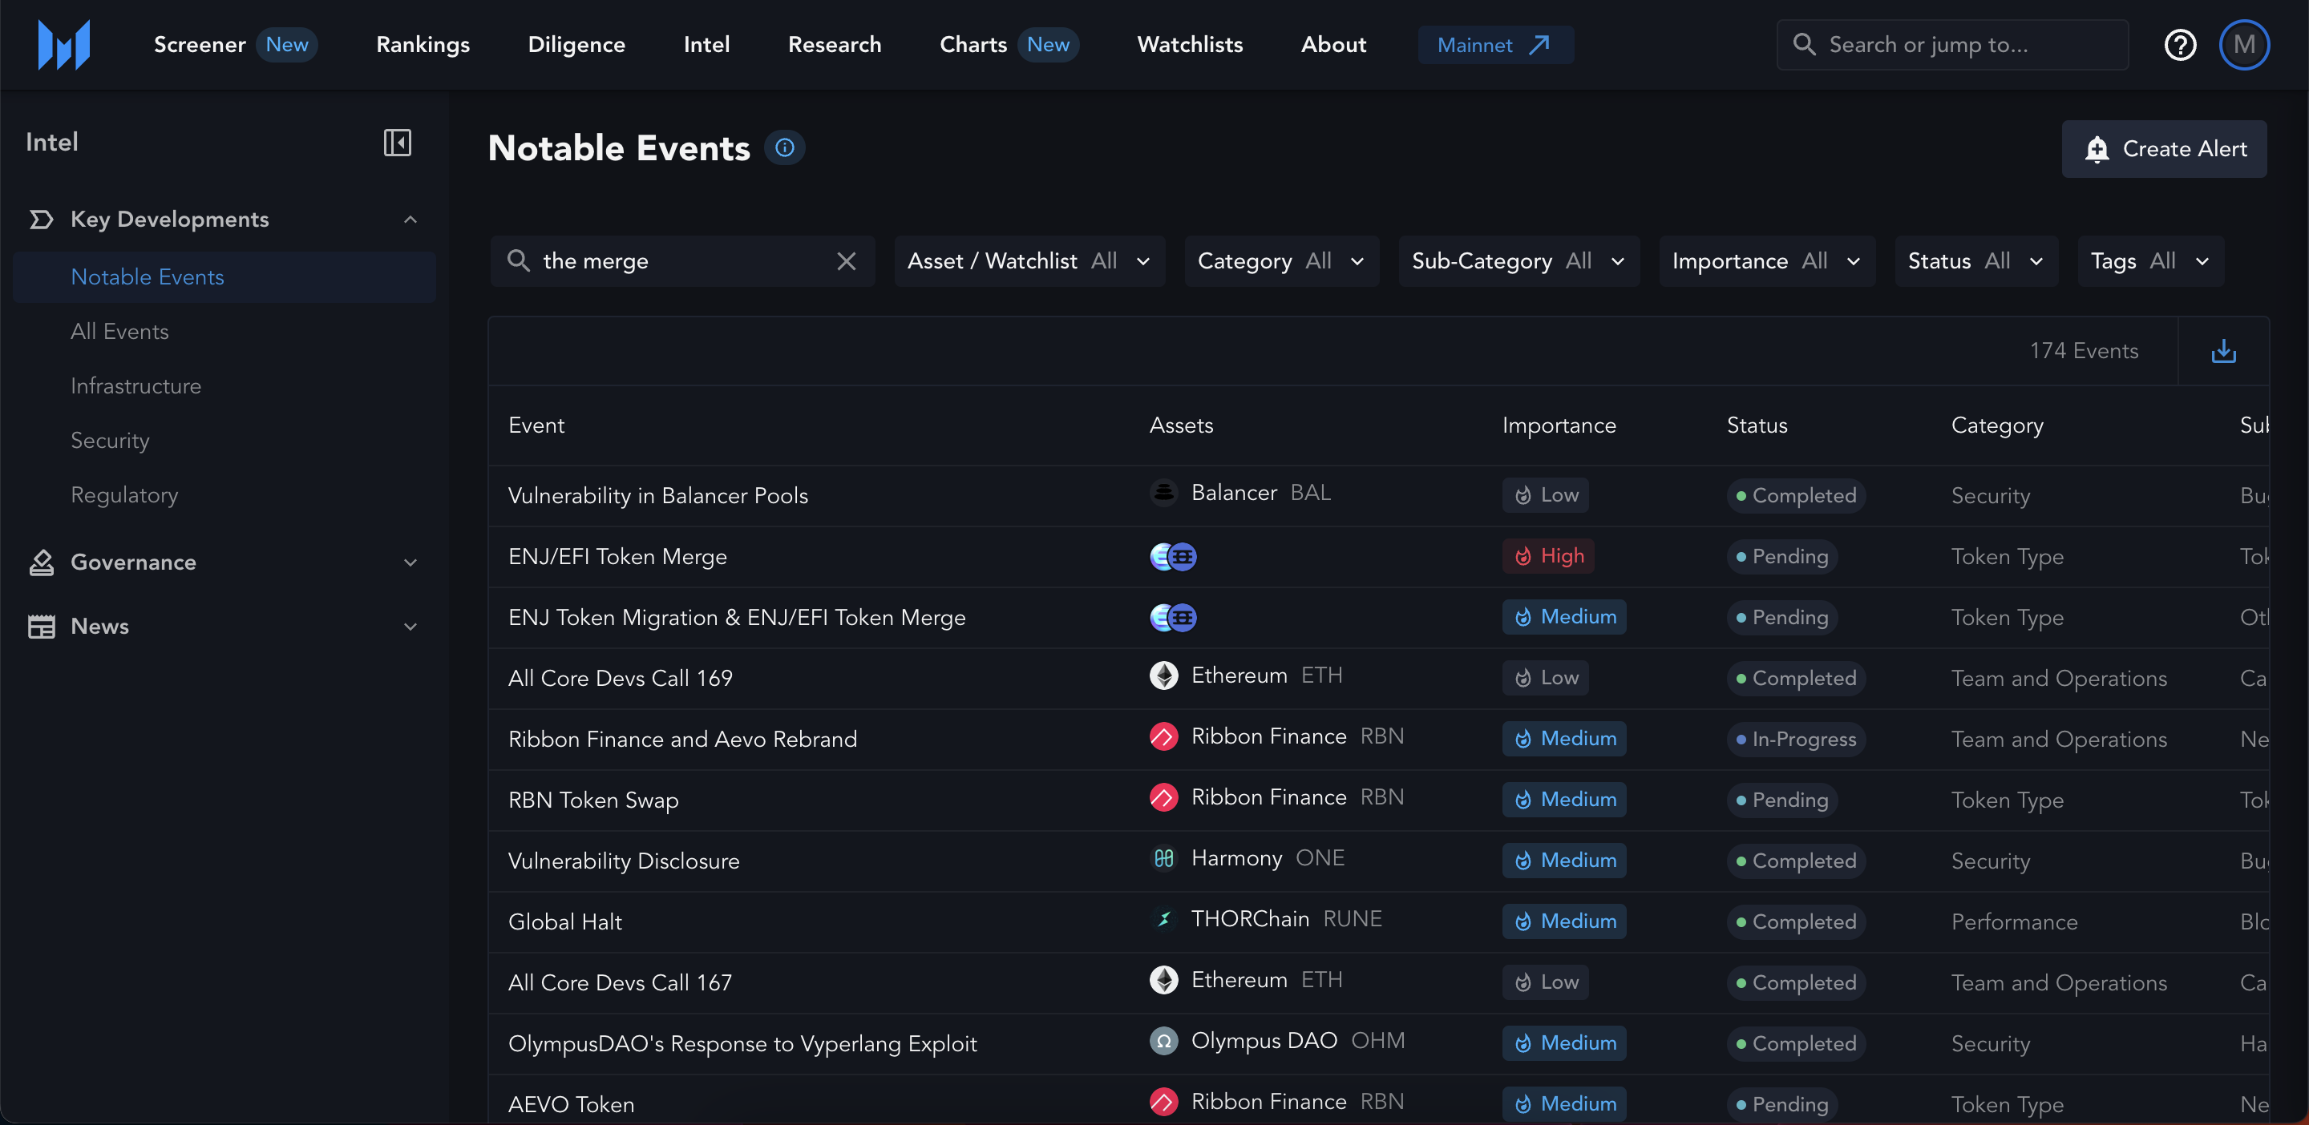This screenshot has height=1125, width=2309.
Task: Open the user profile avatar
Action: pos(2243,45)
